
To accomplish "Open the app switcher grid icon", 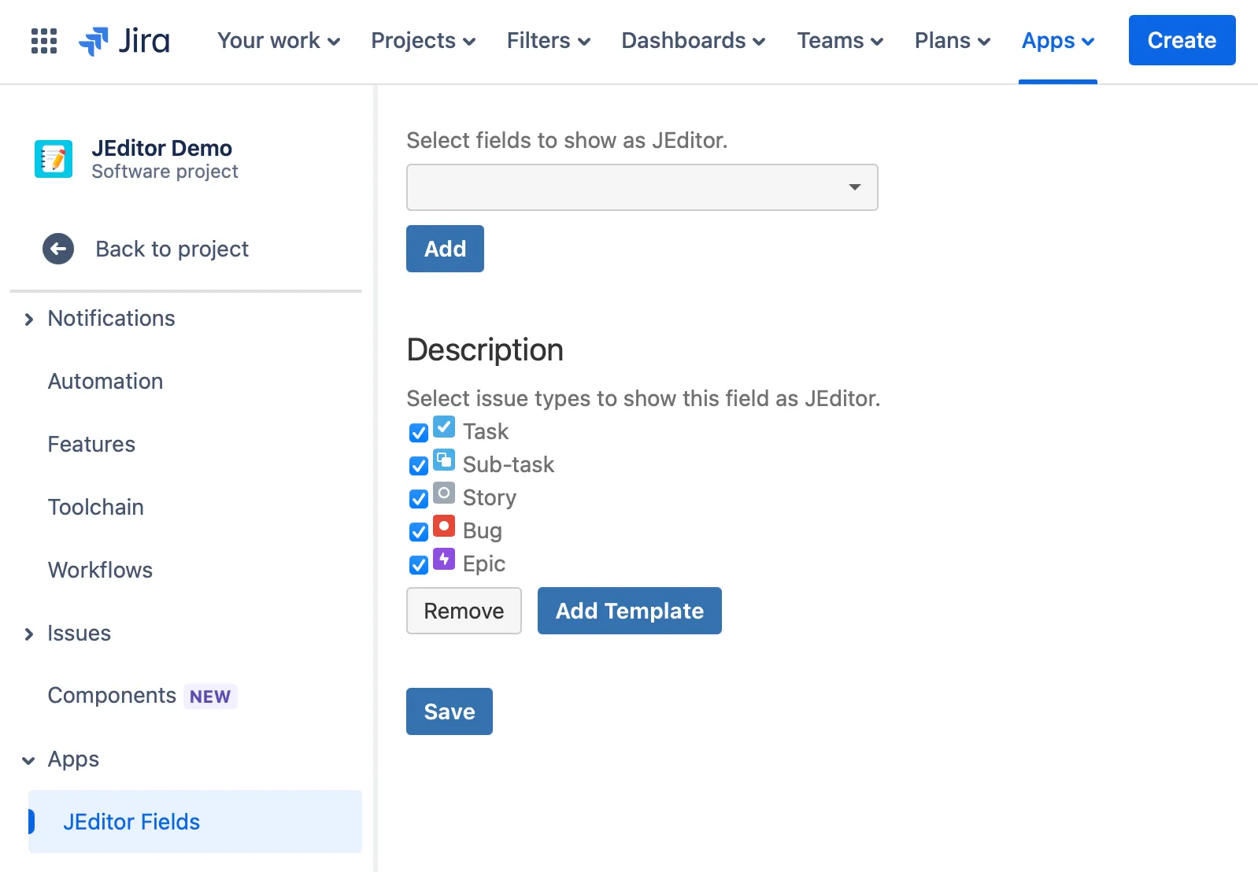I will pos(44,40).
